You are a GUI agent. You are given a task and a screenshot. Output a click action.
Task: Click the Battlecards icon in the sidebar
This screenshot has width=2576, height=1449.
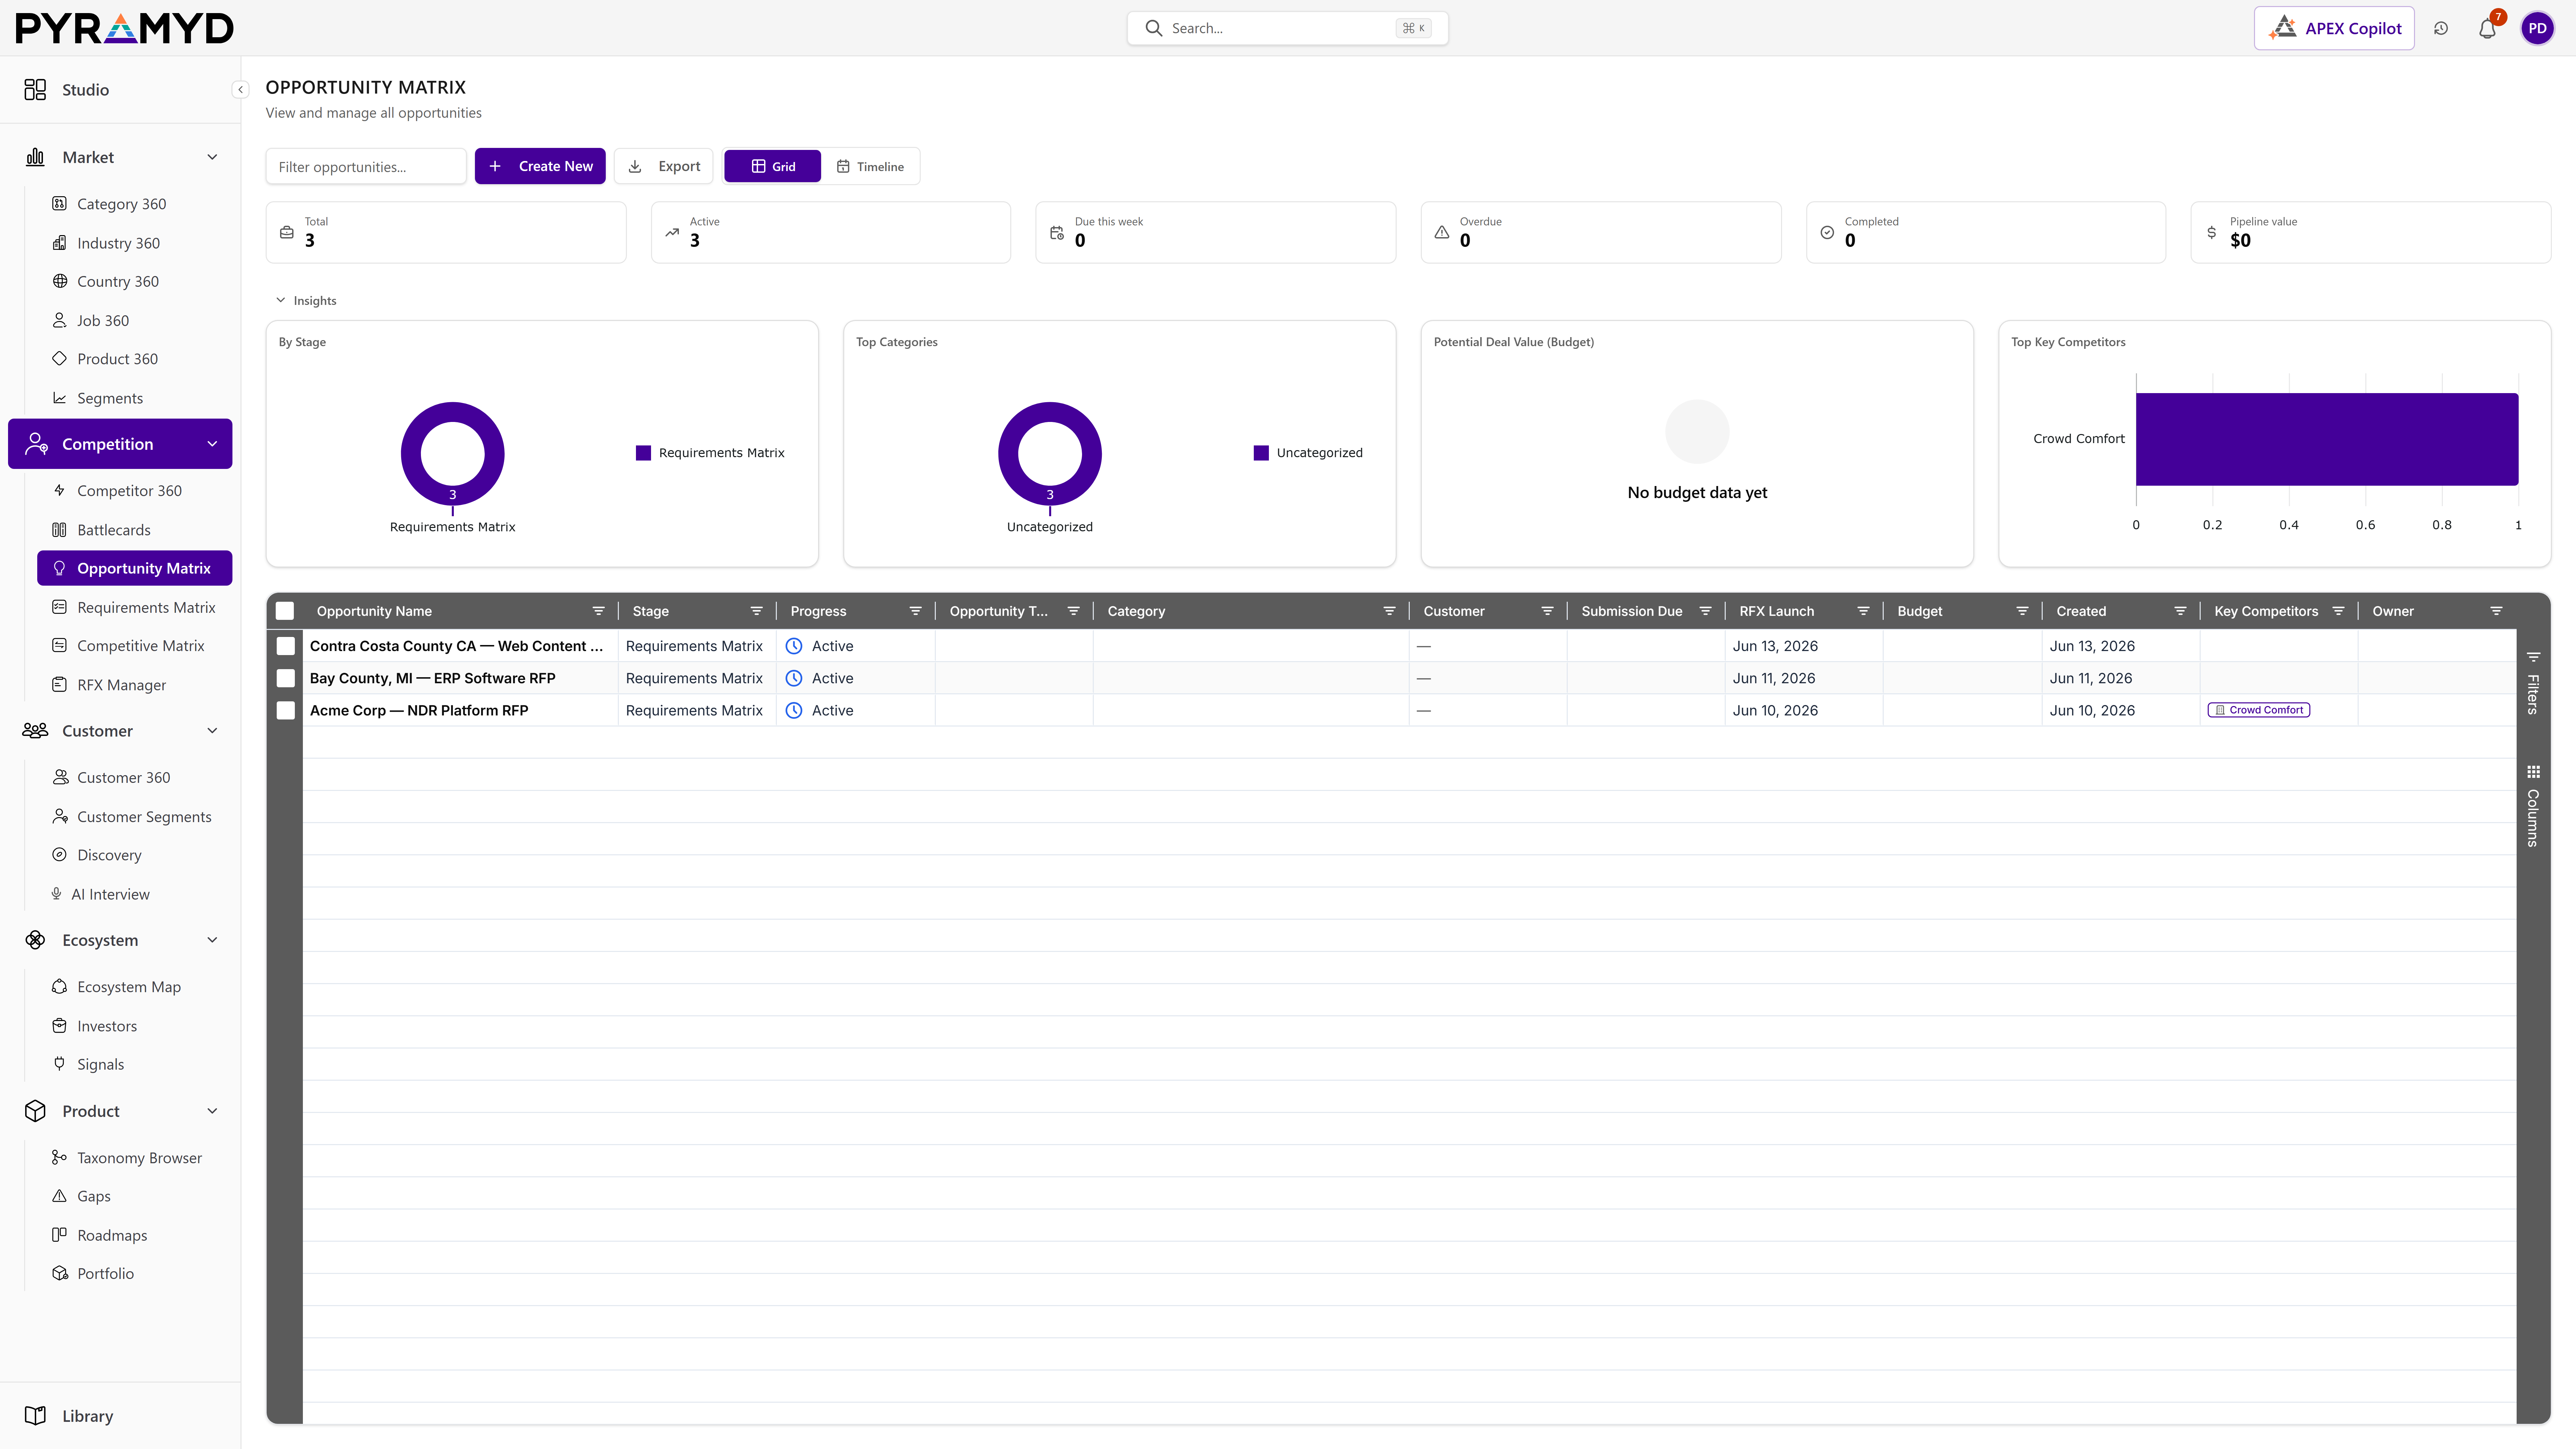pyautogui.click(x=59, y=530)
